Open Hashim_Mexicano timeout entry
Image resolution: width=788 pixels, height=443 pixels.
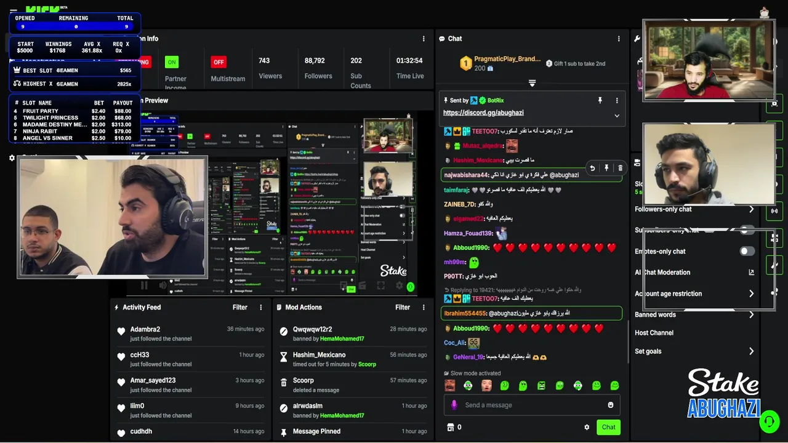(353, 359)
